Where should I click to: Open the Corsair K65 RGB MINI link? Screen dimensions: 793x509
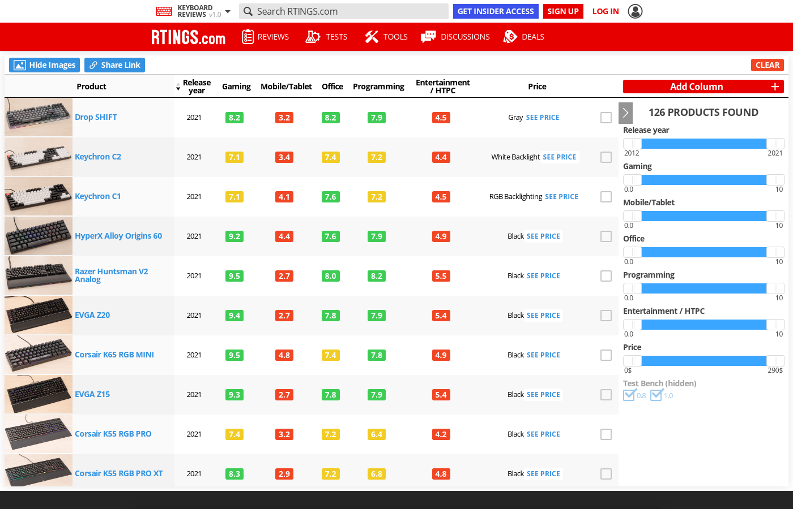[x=114, y=355]
